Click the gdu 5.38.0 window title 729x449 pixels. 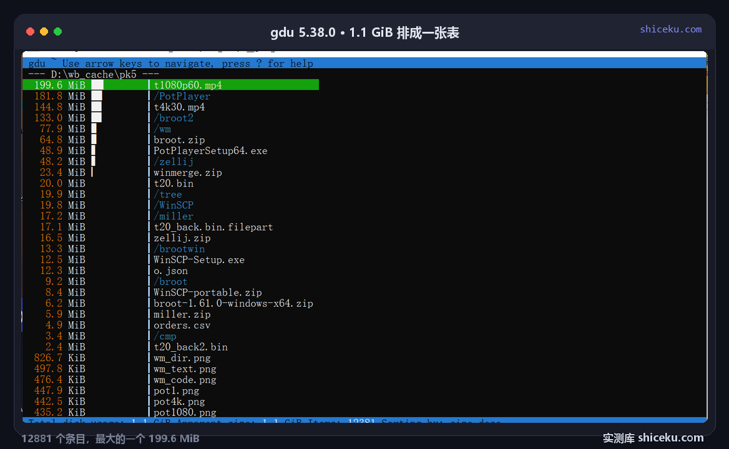pyautogui.click(x=364, y=32)
